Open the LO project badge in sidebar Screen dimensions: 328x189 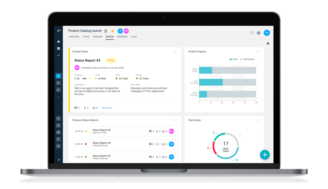[x=58, y=146]
